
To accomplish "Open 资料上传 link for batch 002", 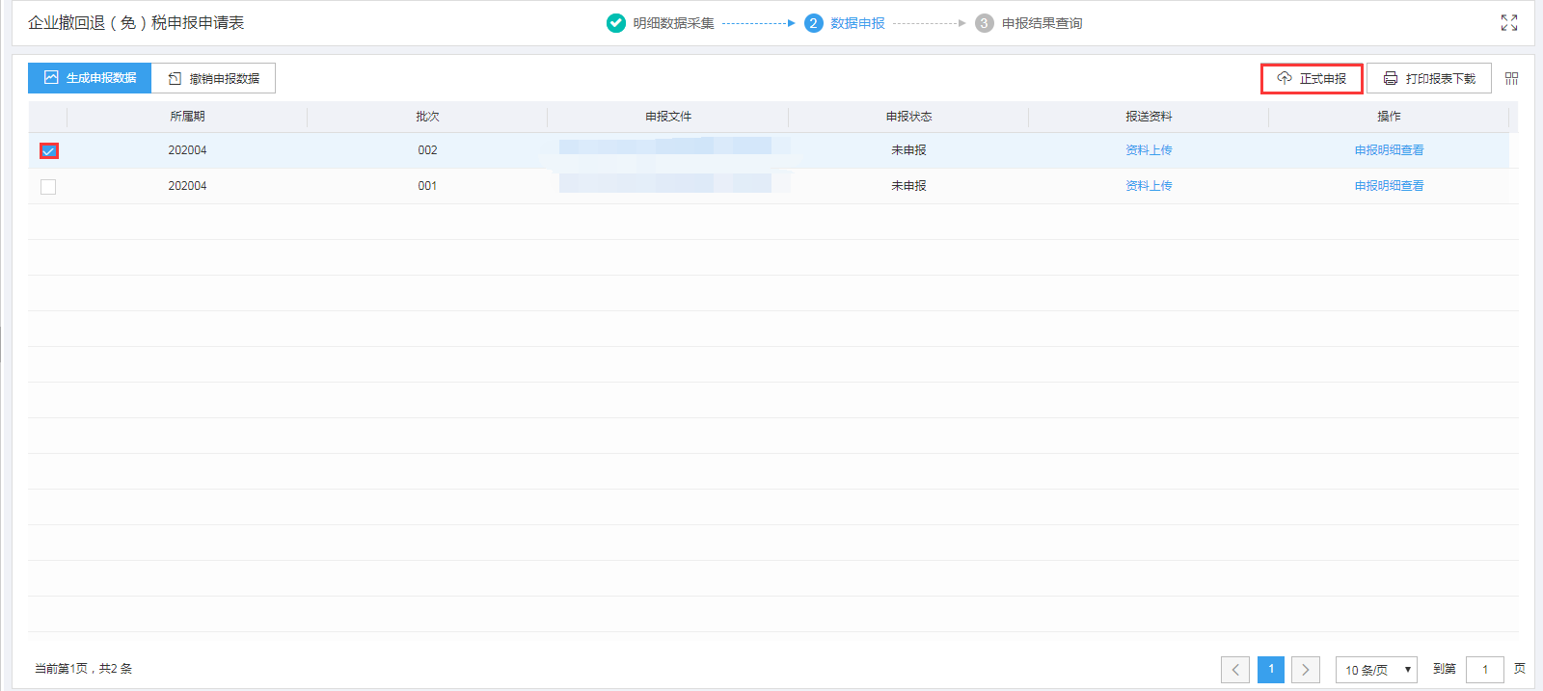I will point(1149,150).
